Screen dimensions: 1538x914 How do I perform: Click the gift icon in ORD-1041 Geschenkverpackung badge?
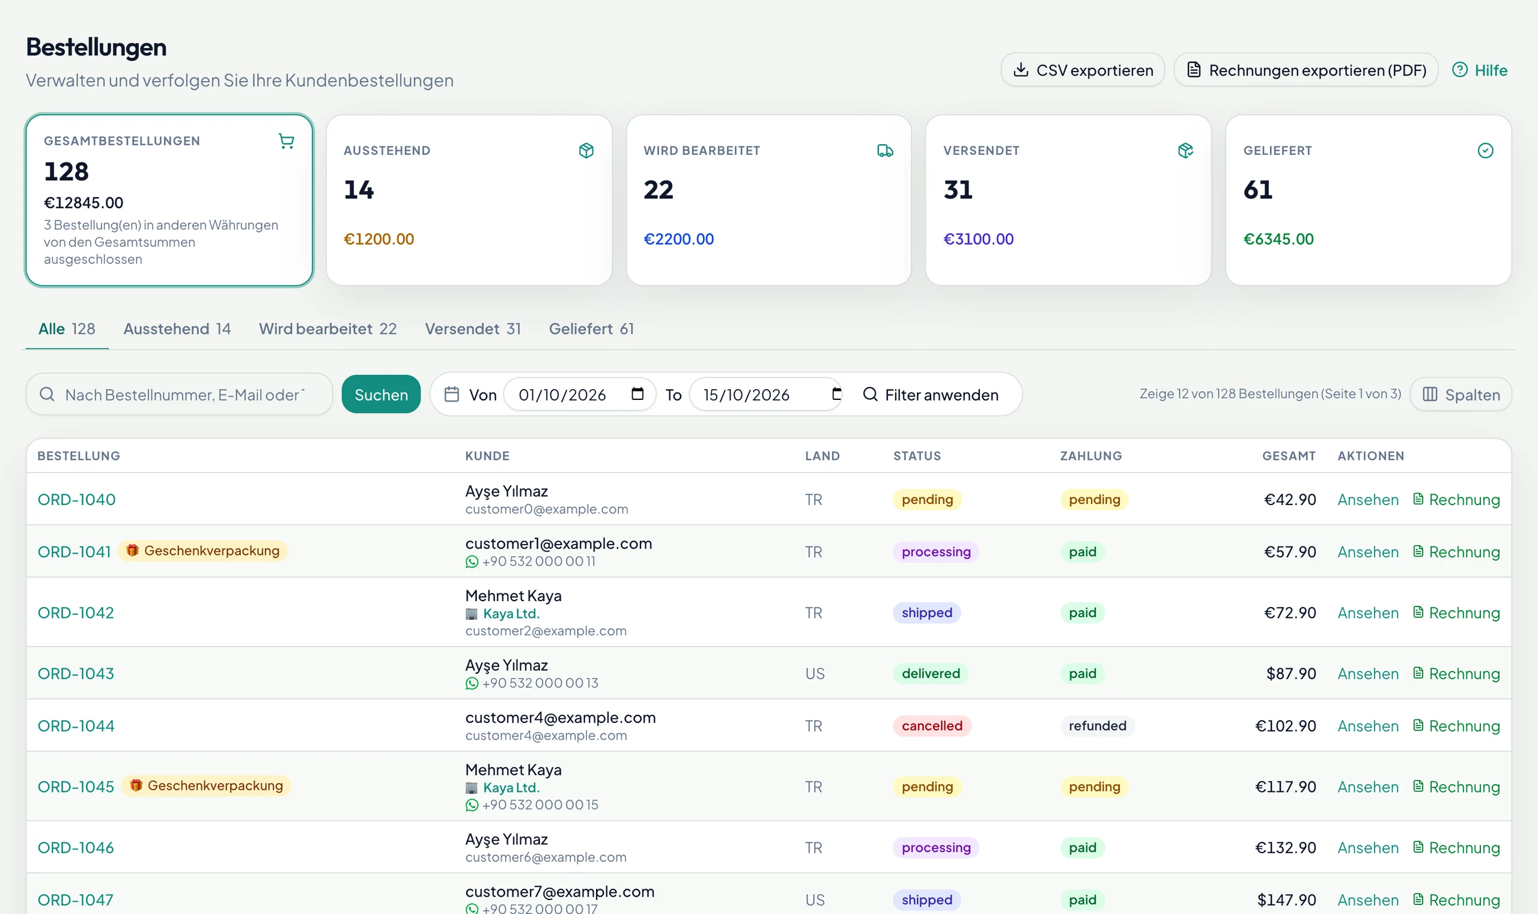(x=132, y=550)
